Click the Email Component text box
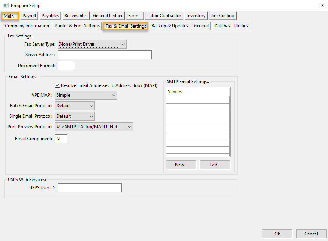Viewport: 328px width, 241px height. click(x=61, y=139)
